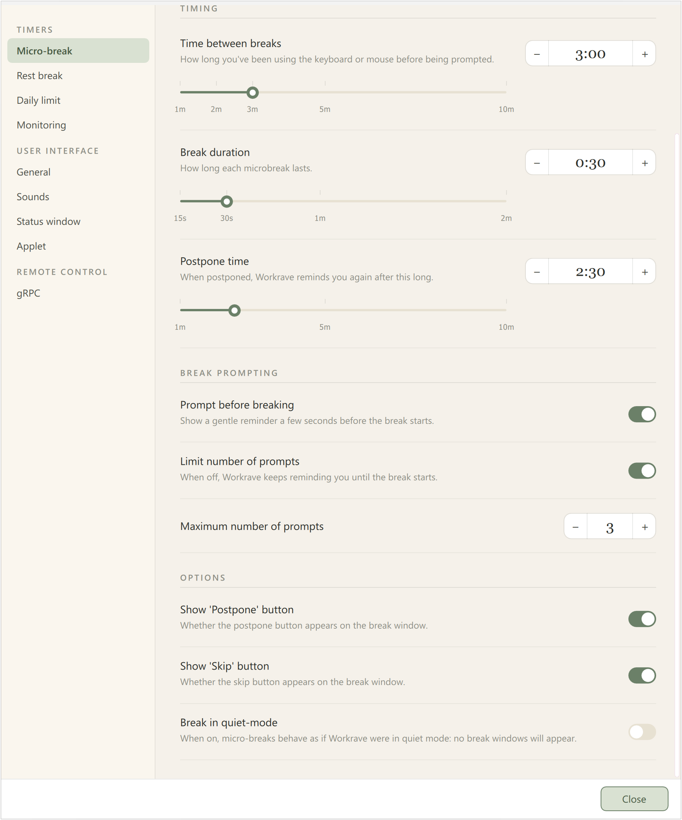Click the minus for Break duration
This screenshot has height=820, width=682.
click(x=537, y=163)
